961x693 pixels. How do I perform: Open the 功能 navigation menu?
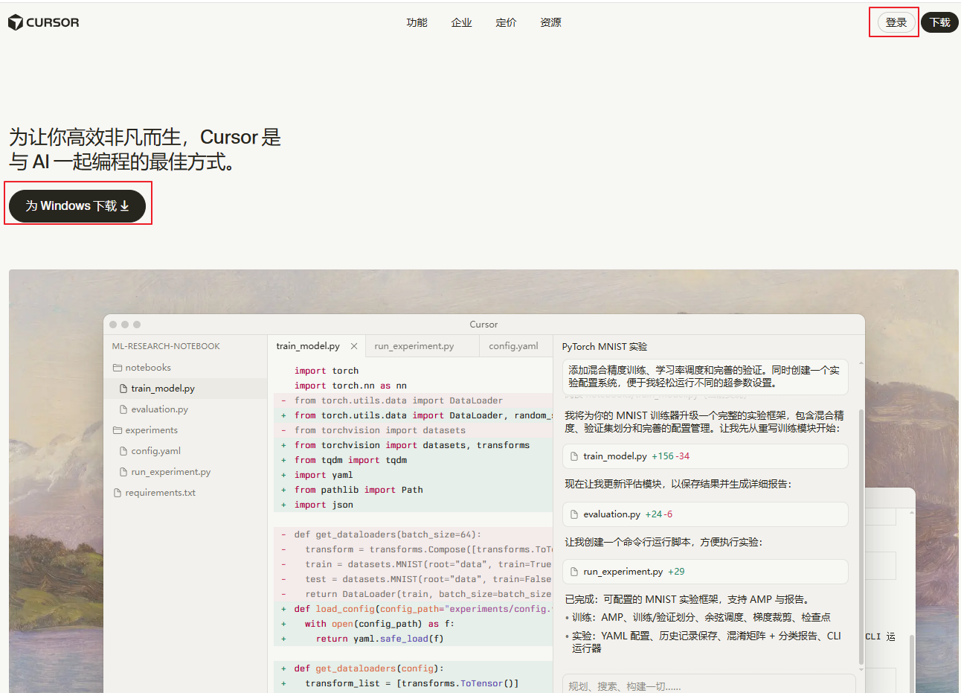[x=417, y=22]
